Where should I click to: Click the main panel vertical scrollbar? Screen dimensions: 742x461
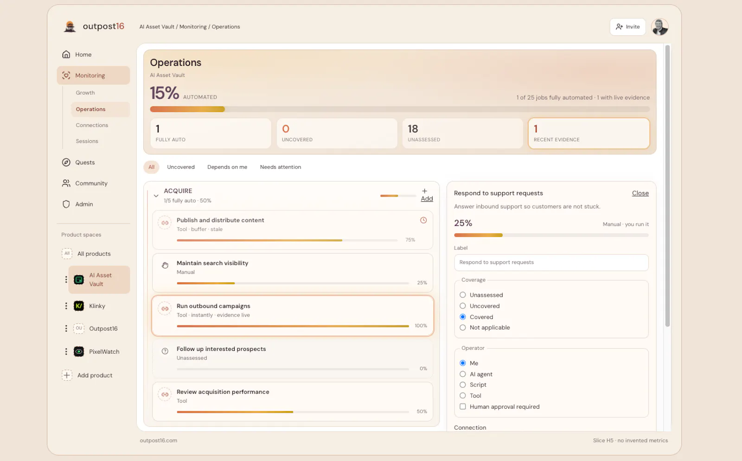point(667,185)
